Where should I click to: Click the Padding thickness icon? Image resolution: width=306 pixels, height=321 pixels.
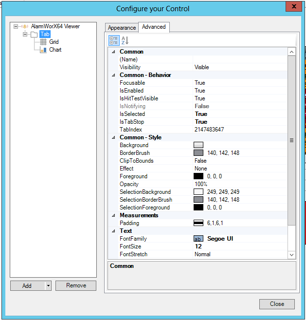[x=198, y=223]
